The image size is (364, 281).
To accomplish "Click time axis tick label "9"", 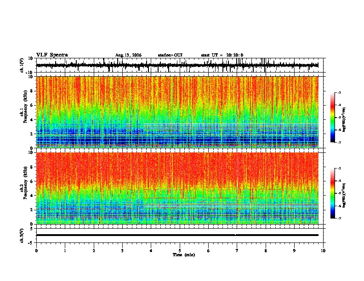I will (294, 251).
